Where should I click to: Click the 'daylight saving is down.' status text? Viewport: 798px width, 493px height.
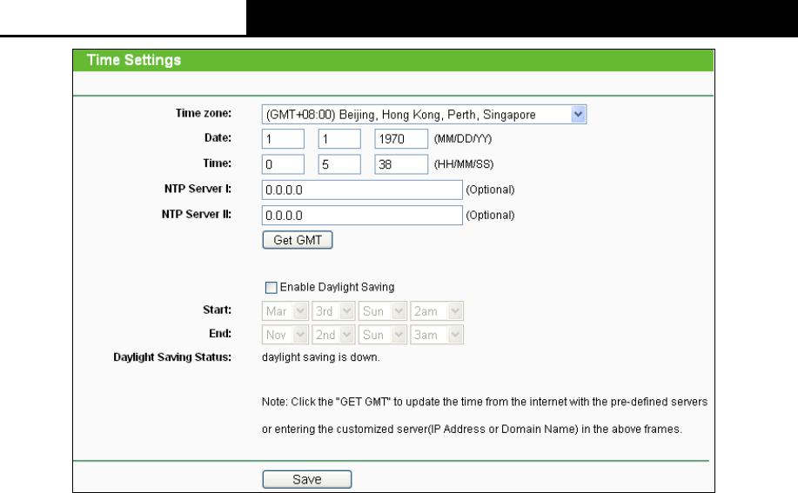[x=320, y=357]
